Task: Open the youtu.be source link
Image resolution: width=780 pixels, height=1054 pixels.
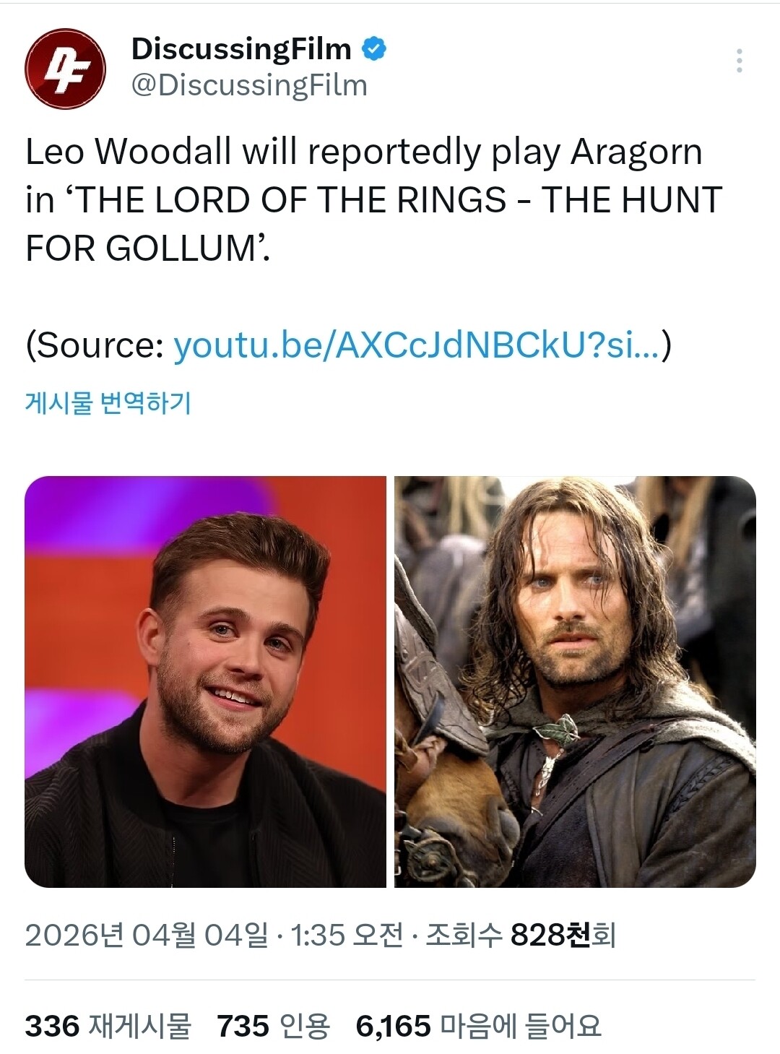Action: point(417,345)
